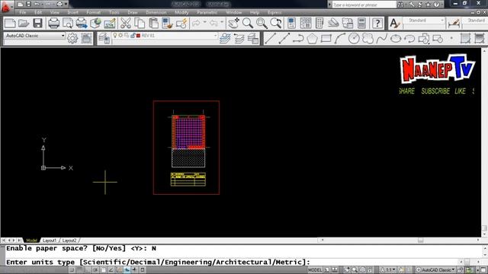Screen dimensions: 488x274
Task: Select the Construction Line tool
Action: (x=284, y=39)
